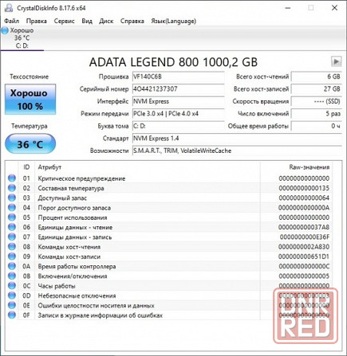Click status orb for Порог доступного запаса
Image resolution: width=347 pixels, height=356 pixels.
[12, 208]
